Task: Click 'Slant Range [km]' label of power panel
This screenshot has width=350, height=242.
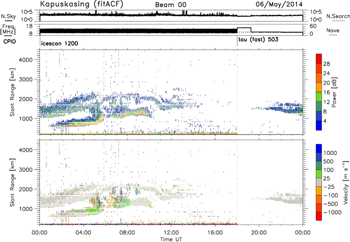Action: point(12,92)
